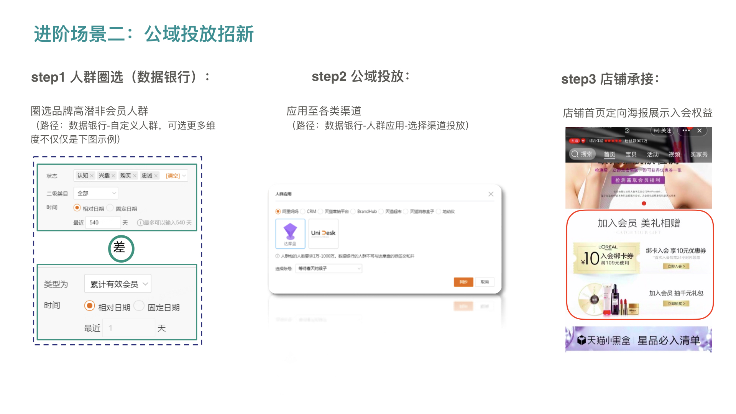The image size is (736, 414).
Task: Open the 二级类目 全部 dropdown
Action: (96, 193)
